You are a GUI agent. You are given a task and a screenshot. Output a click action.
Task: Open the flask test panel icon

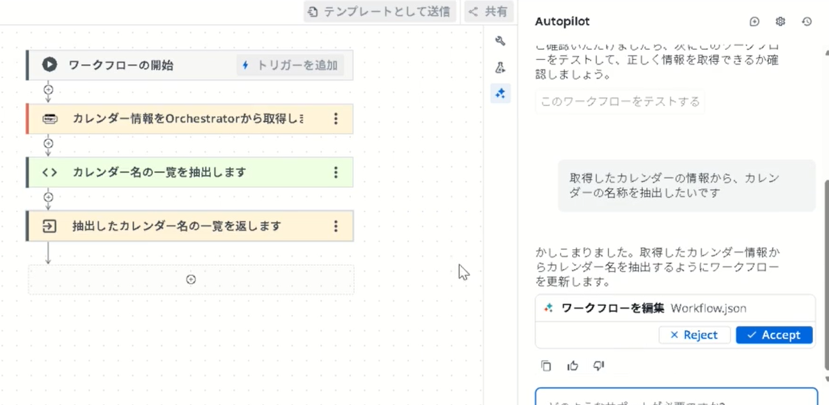pyautogui.click(x=500, y=68)
